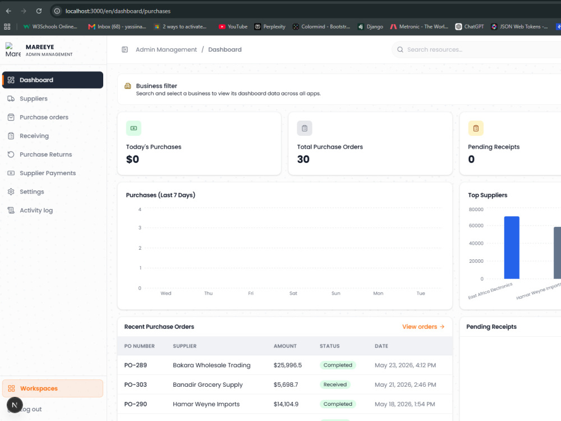The height and width of the screenshot is (421, 561).
Task: Reload the page with refresh icon
Action: [39, 11]
